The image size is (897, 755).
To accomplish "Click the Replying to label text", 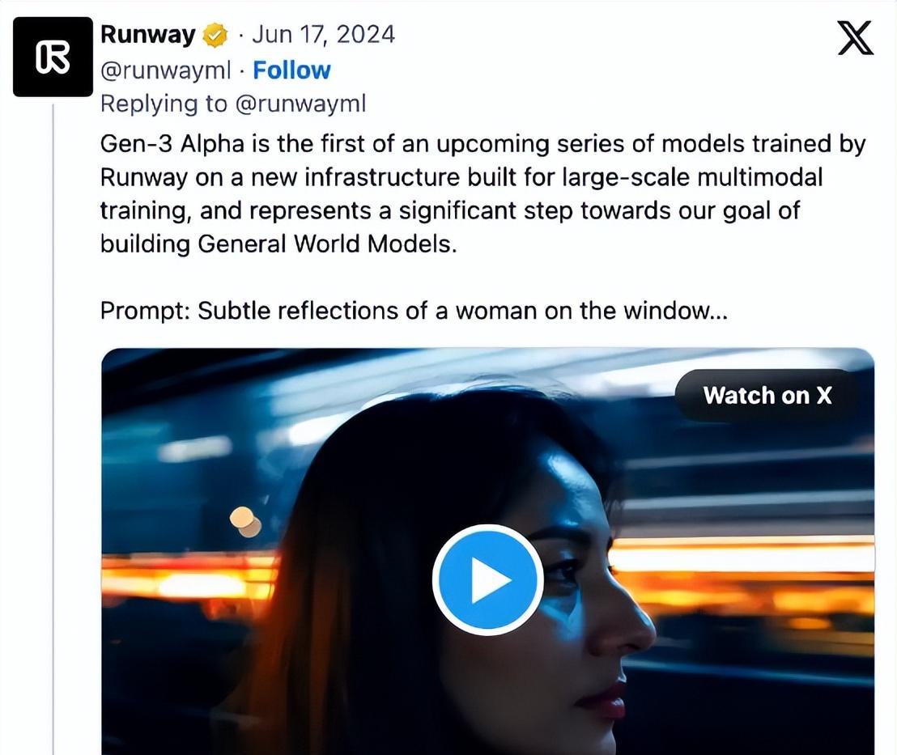I will 164,104.
